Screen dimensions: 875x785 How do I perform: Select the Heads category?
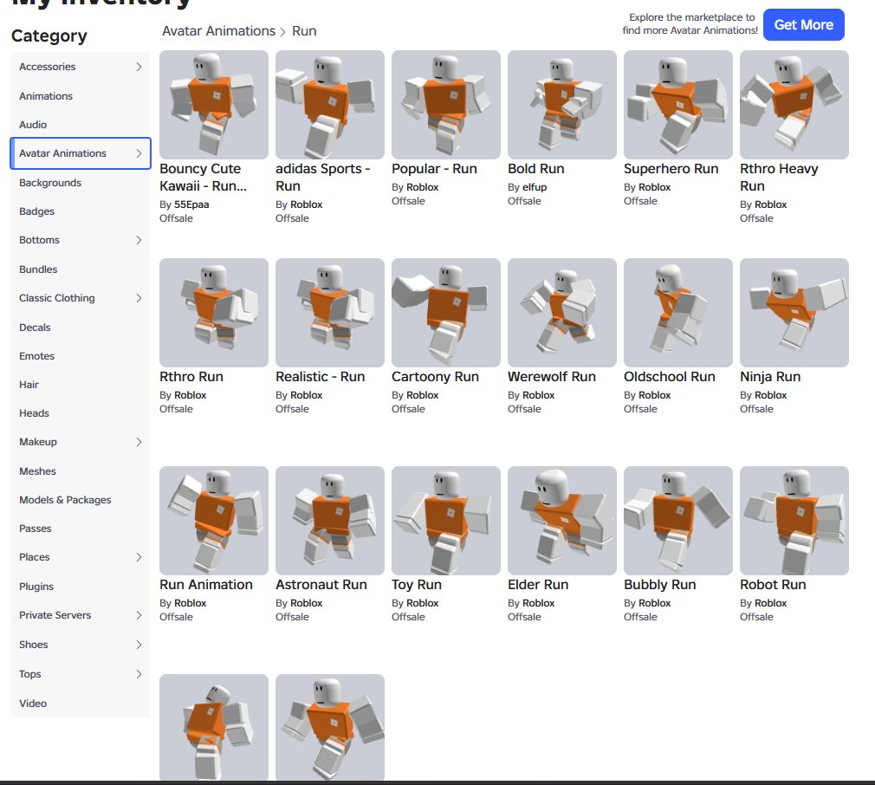click(x=81, y=413)
